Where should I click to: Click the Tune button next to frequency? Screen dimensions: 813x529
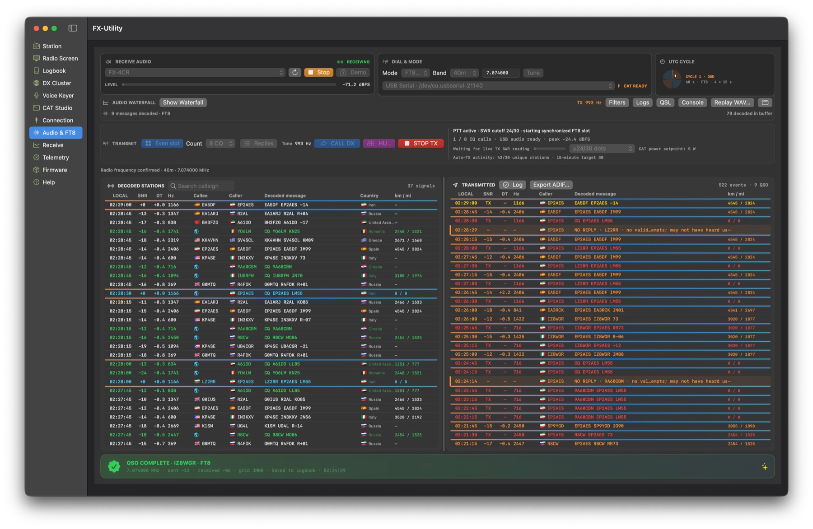click(533, 73)
